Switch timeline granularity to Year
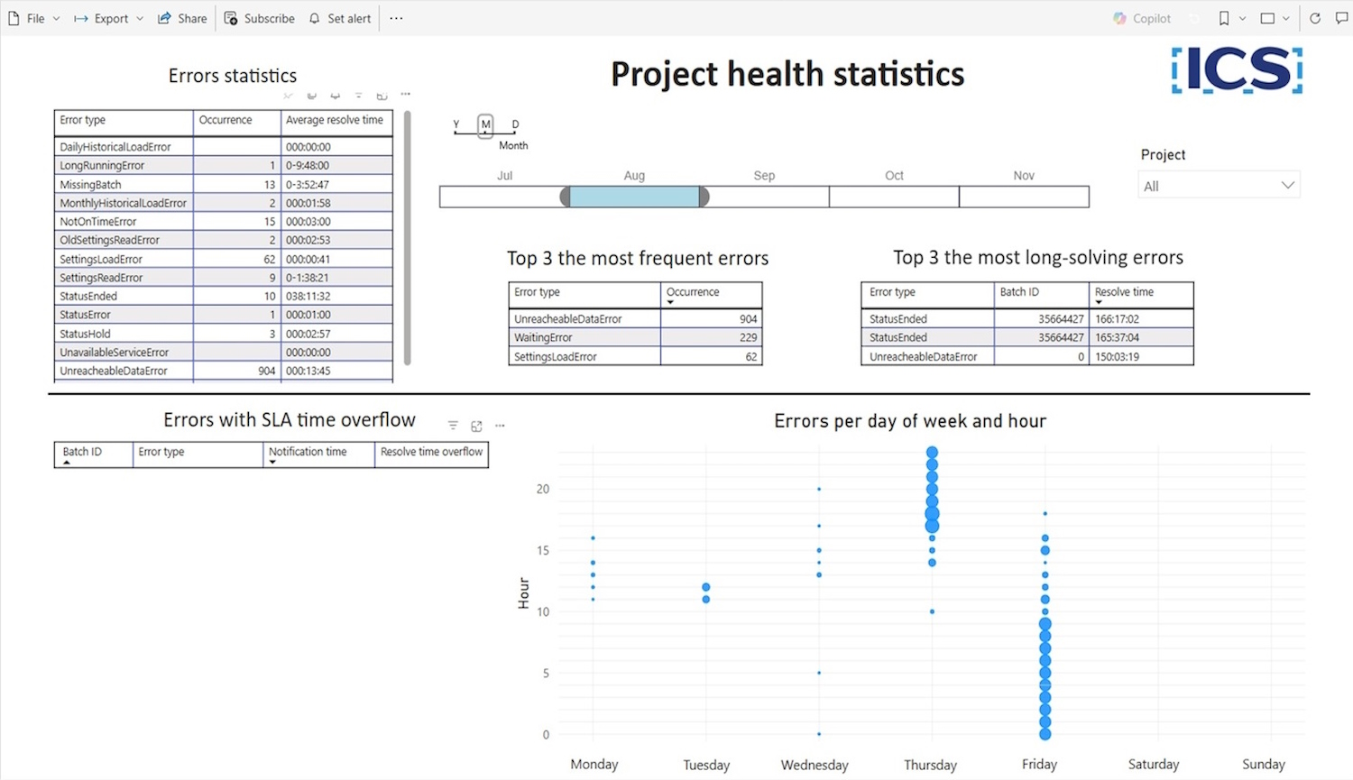Screen dimensions: 1353x780 456,125
